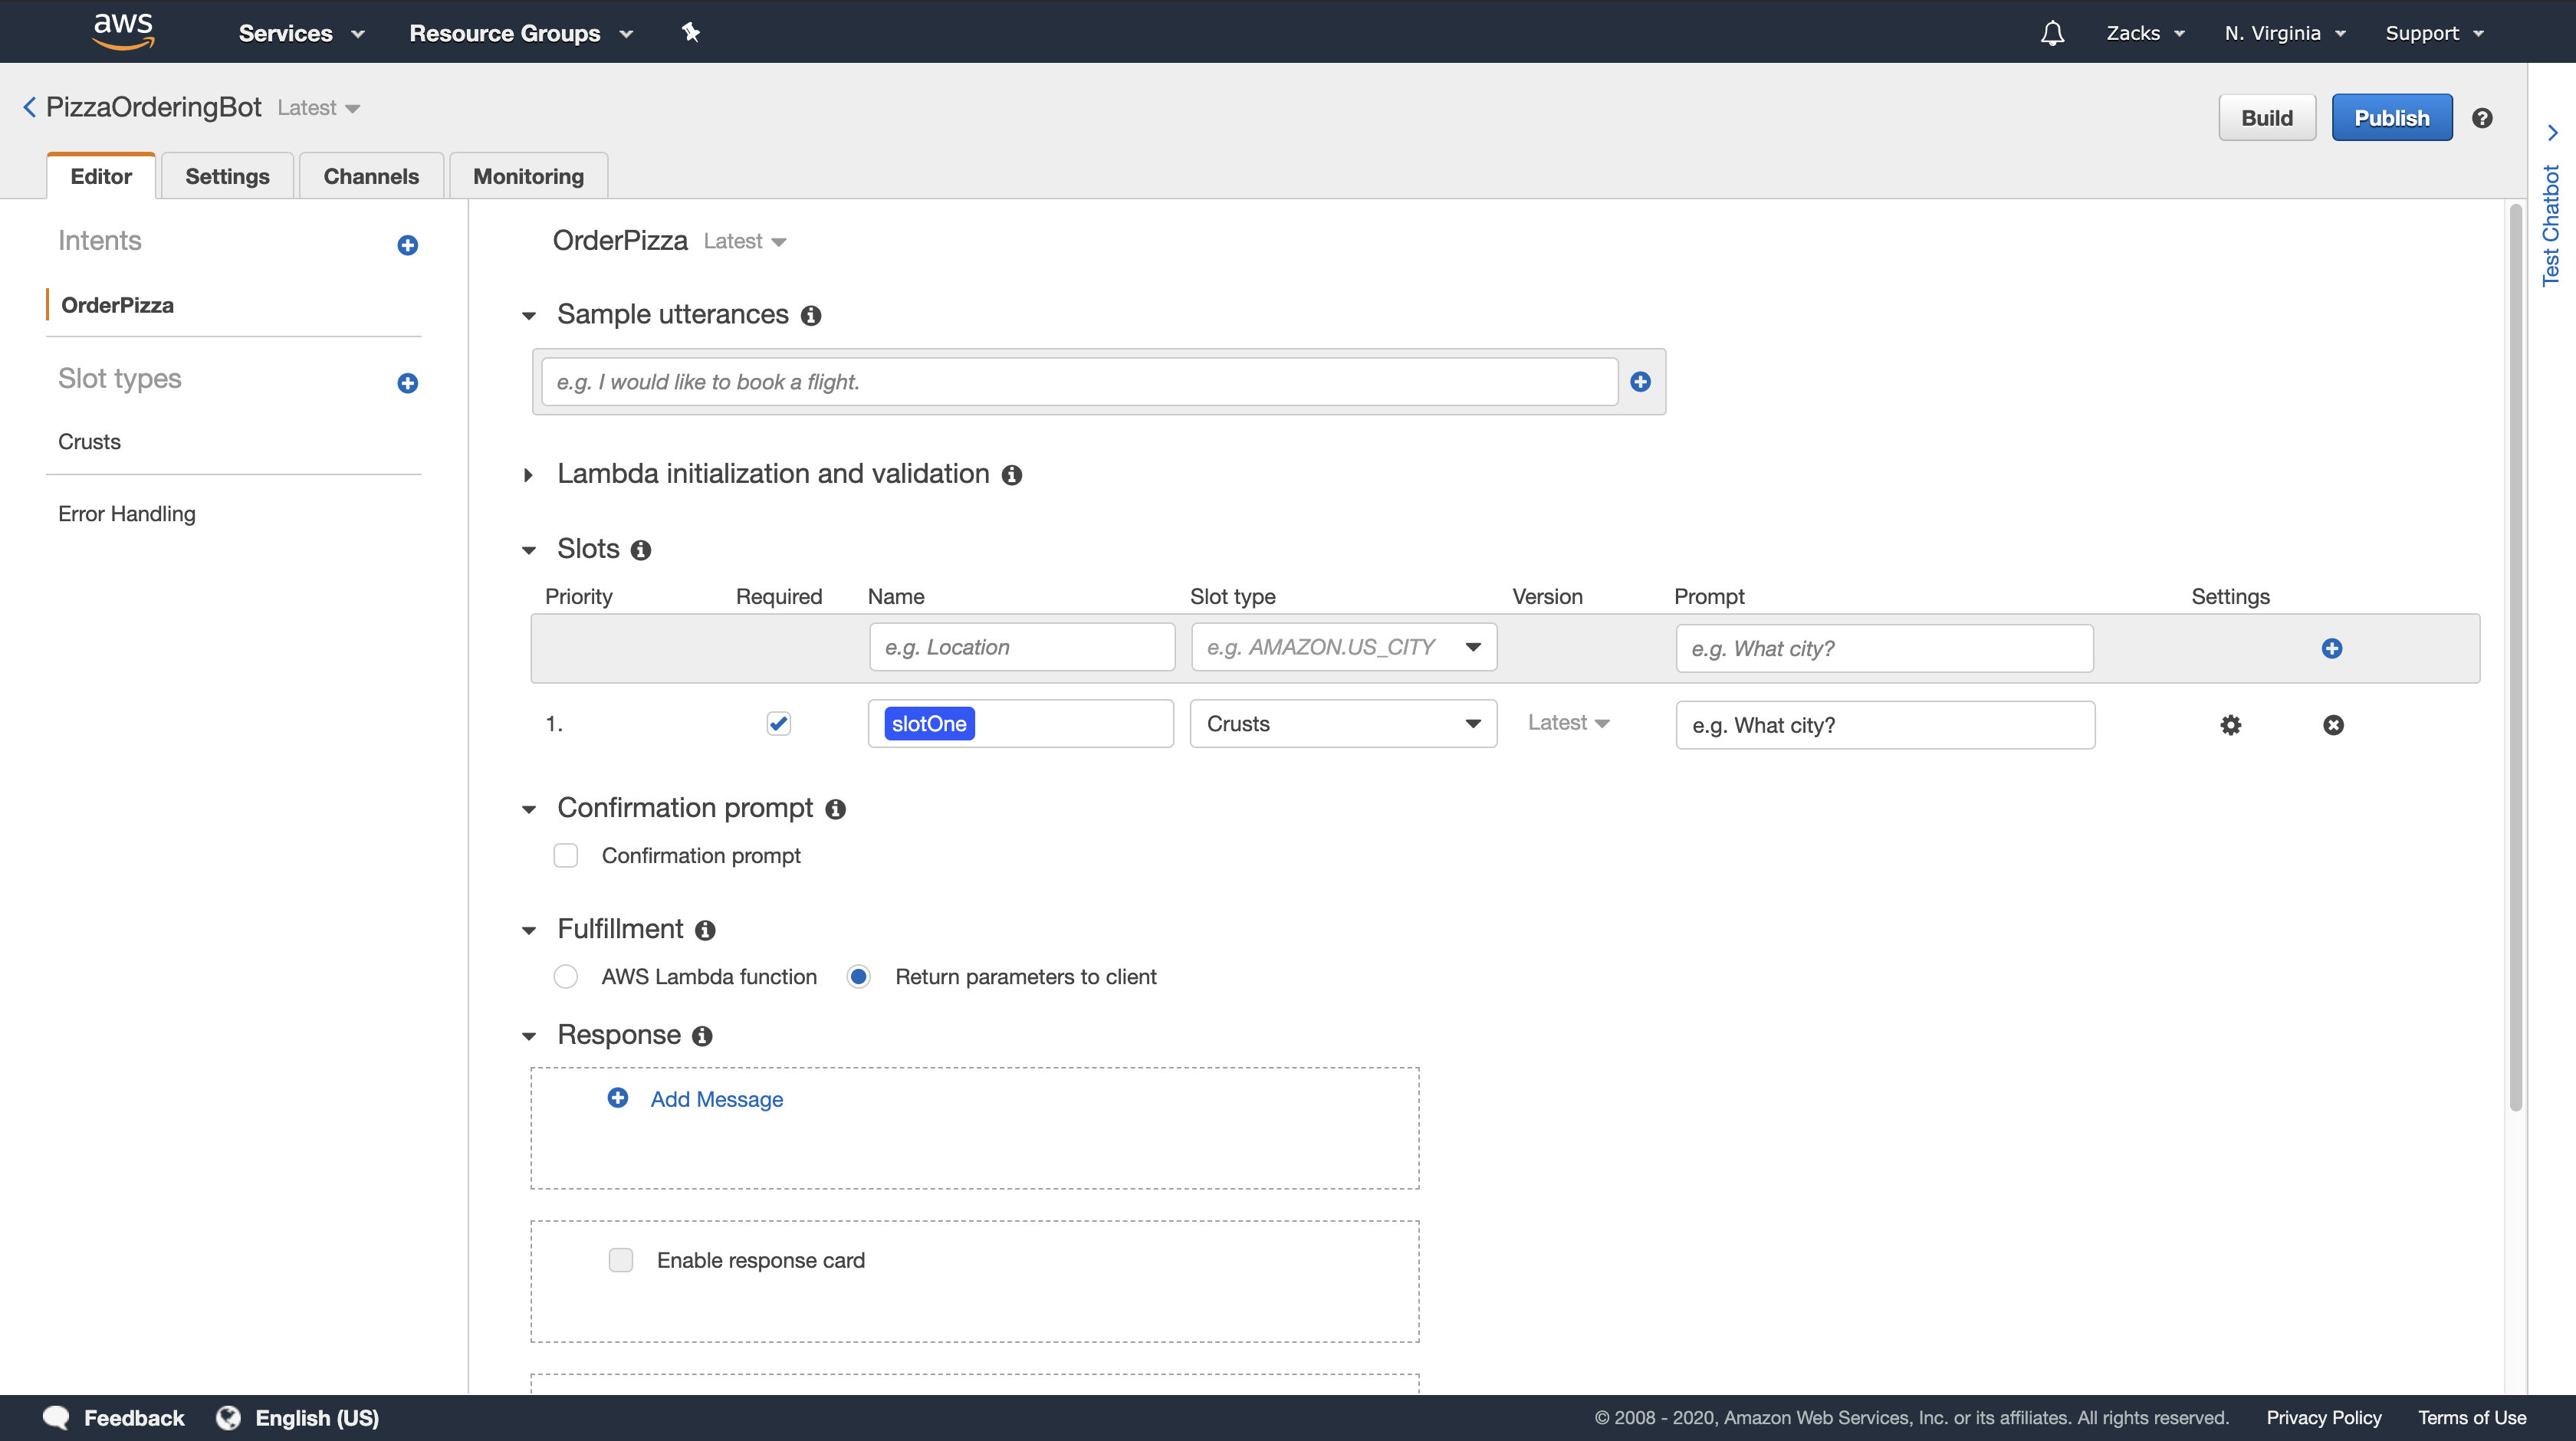Expand Lambda initialization and validation section
The width and height of the screenshot is (2576, 1441).
click(x=528, y=475)
